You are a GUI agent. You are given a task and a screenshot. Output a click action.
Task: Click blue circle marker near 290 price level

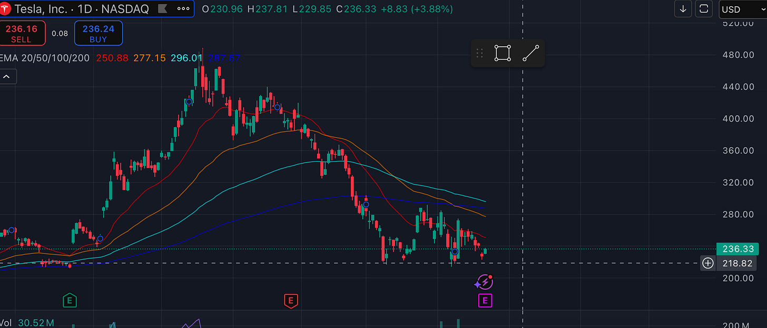(366, 204)
